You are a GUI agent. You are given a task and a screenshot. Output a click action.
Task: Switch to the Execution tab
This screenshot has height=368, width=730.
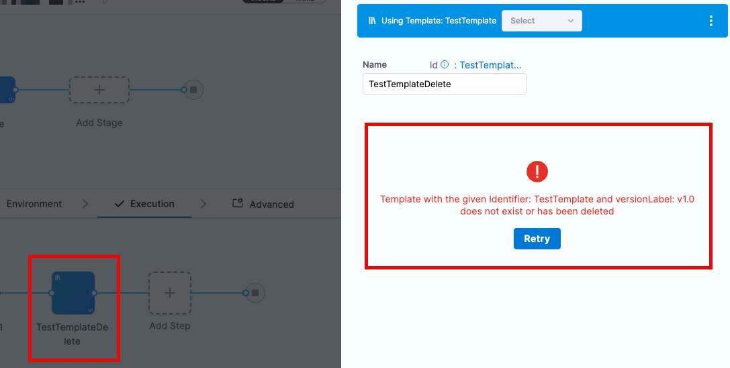[x=145, y=204]
